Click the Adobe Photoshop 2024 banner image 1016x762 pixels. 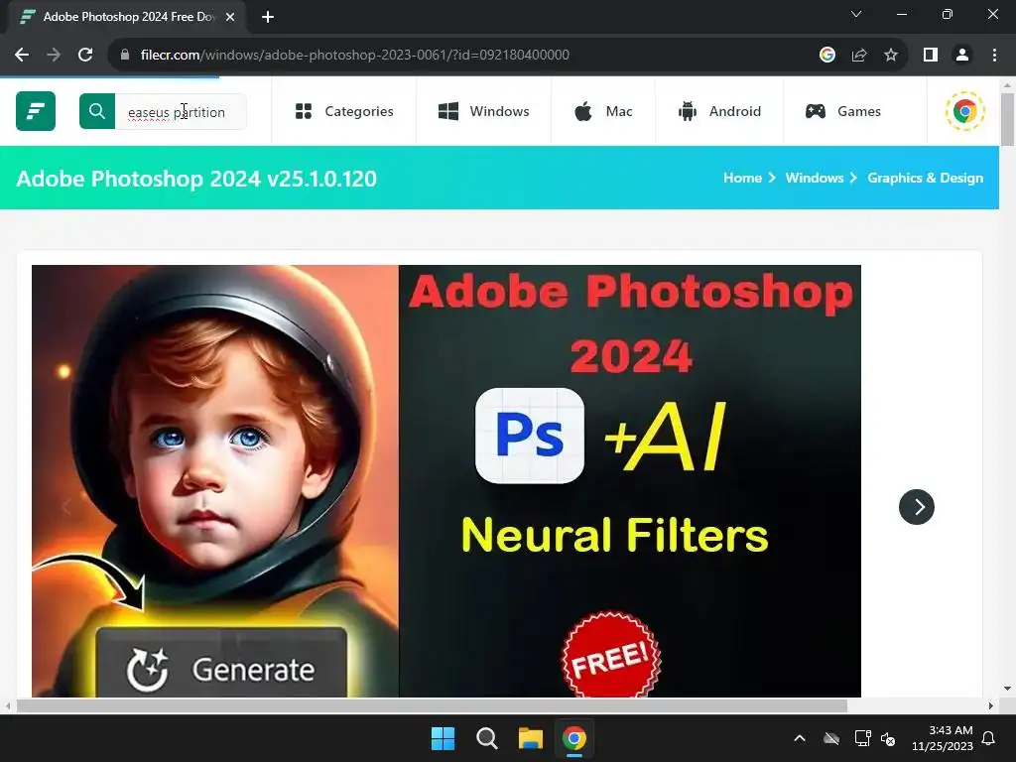[446, 481]
